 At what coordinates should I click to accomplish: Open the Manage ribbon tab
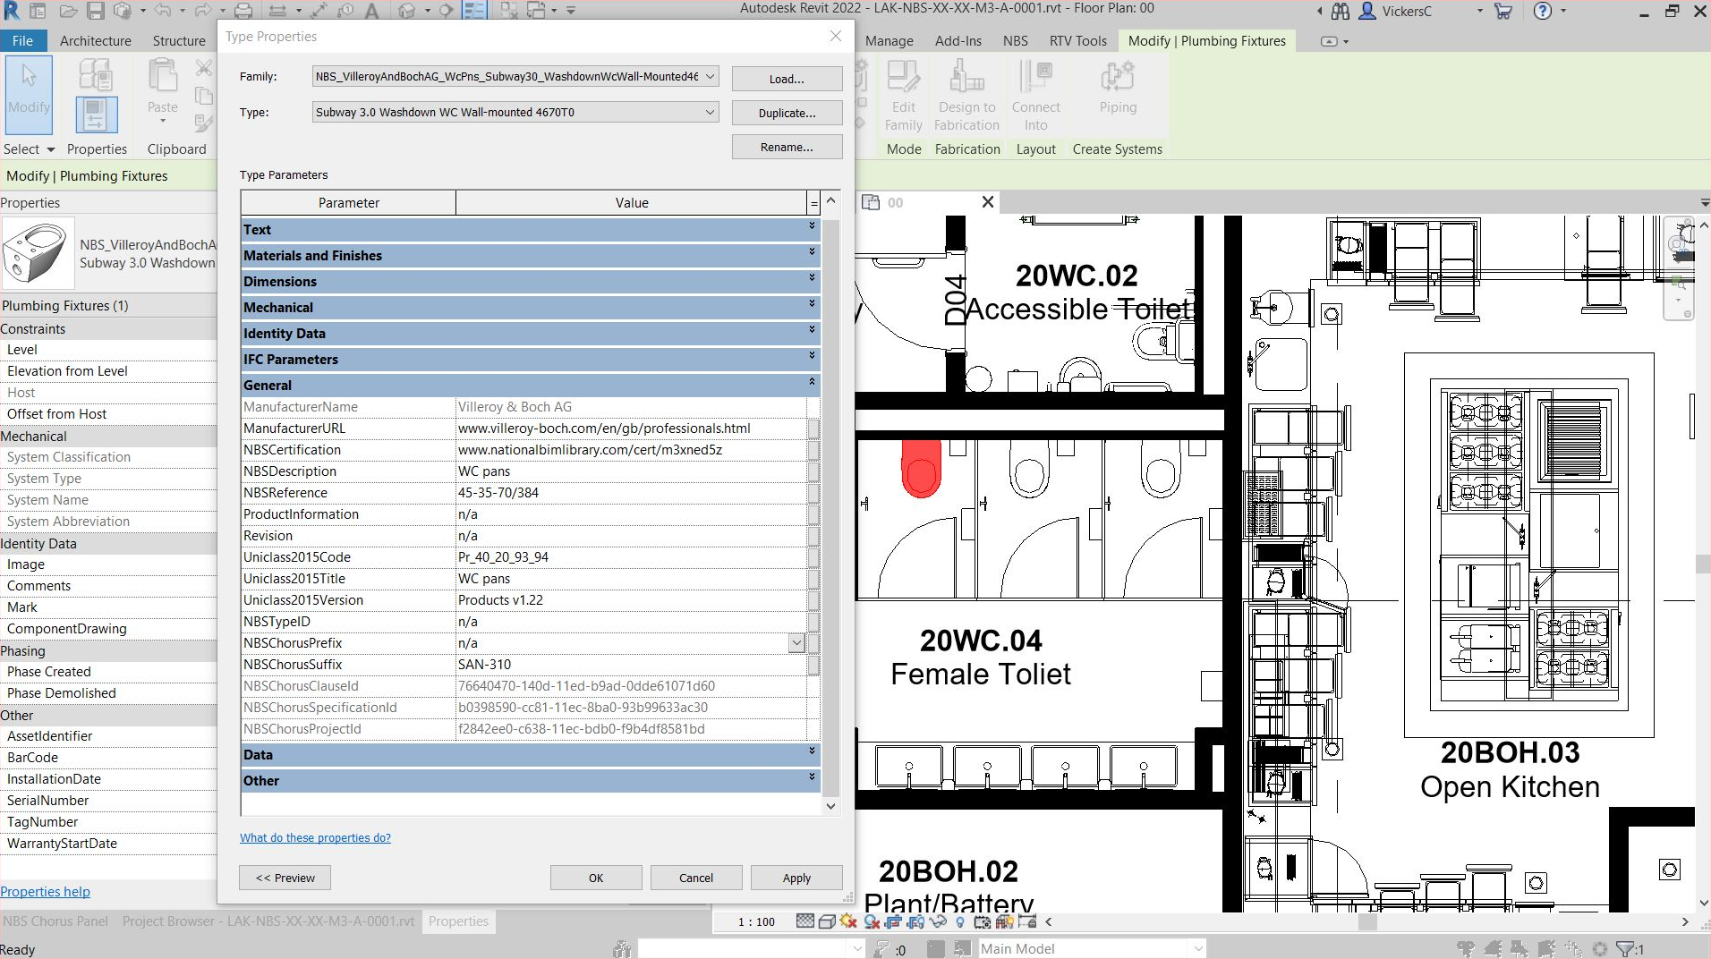coord(890,40)
